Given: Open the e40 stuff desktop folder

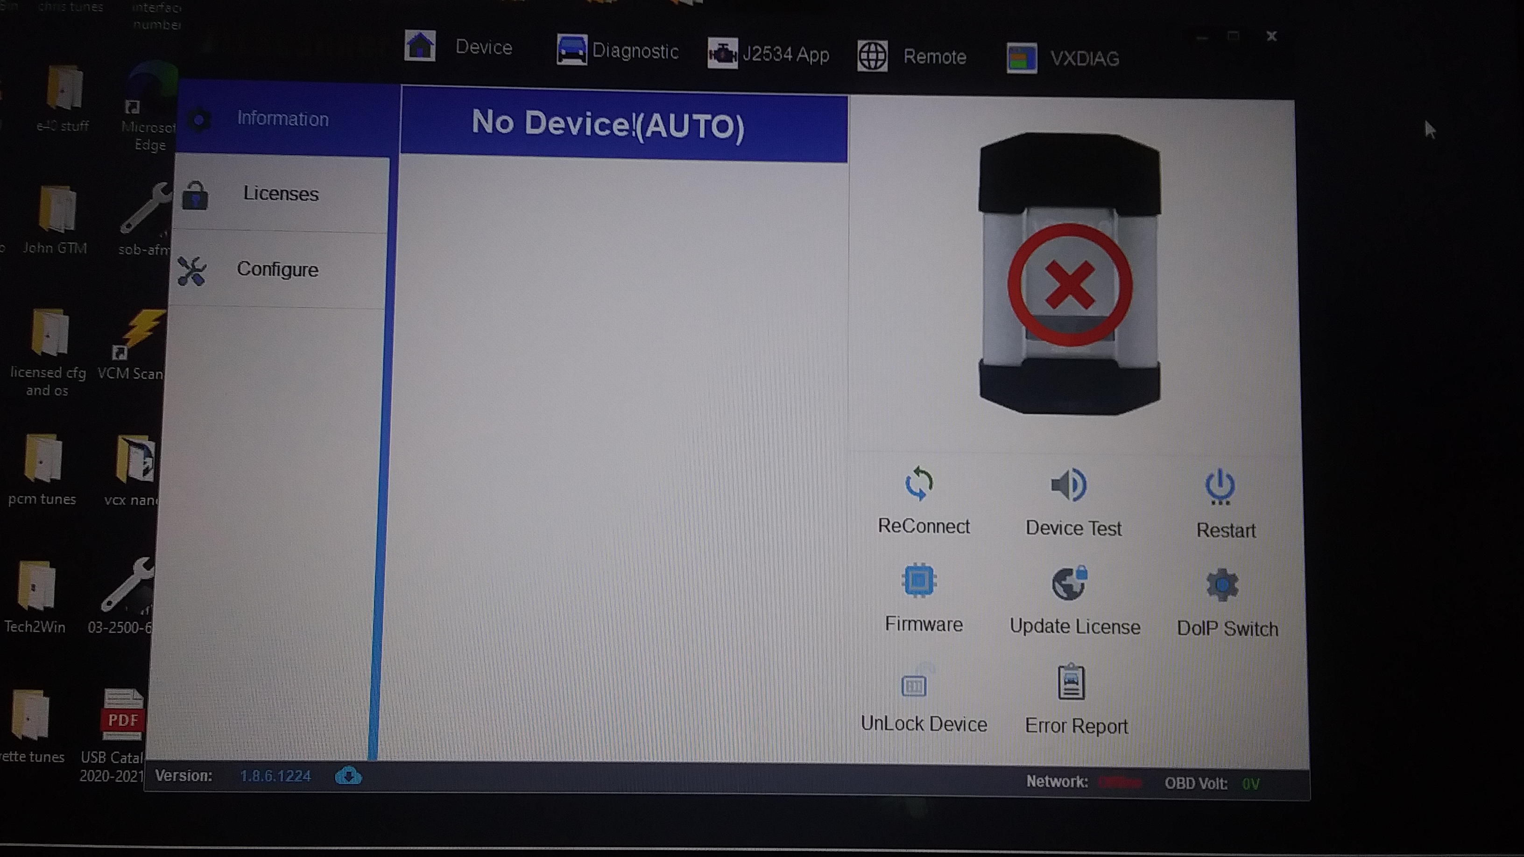Looking at the screenshot, I should click(x=63, y=98).
